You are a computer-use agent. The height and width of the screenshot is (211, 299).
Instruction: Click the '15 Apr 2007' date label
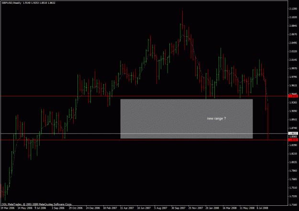pyautogui.click(x=127, y=208)
